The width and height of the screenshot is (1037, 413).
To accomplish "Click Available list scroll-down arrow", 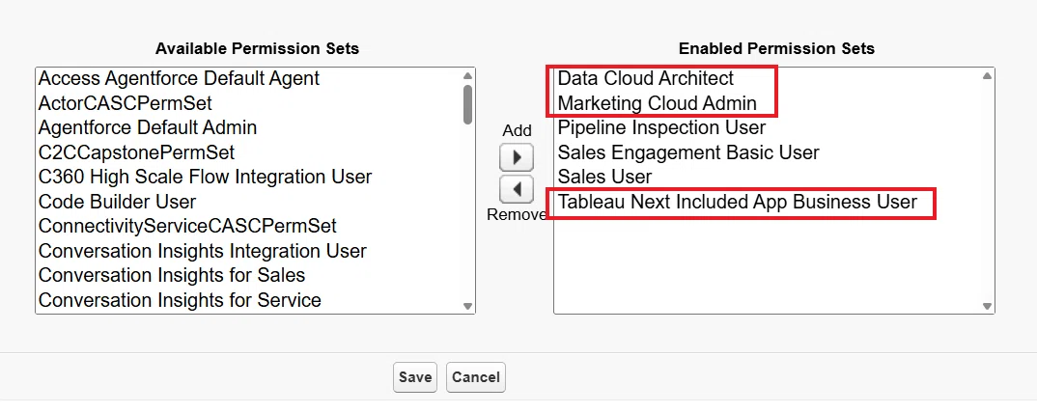I will tap(467, 306).
